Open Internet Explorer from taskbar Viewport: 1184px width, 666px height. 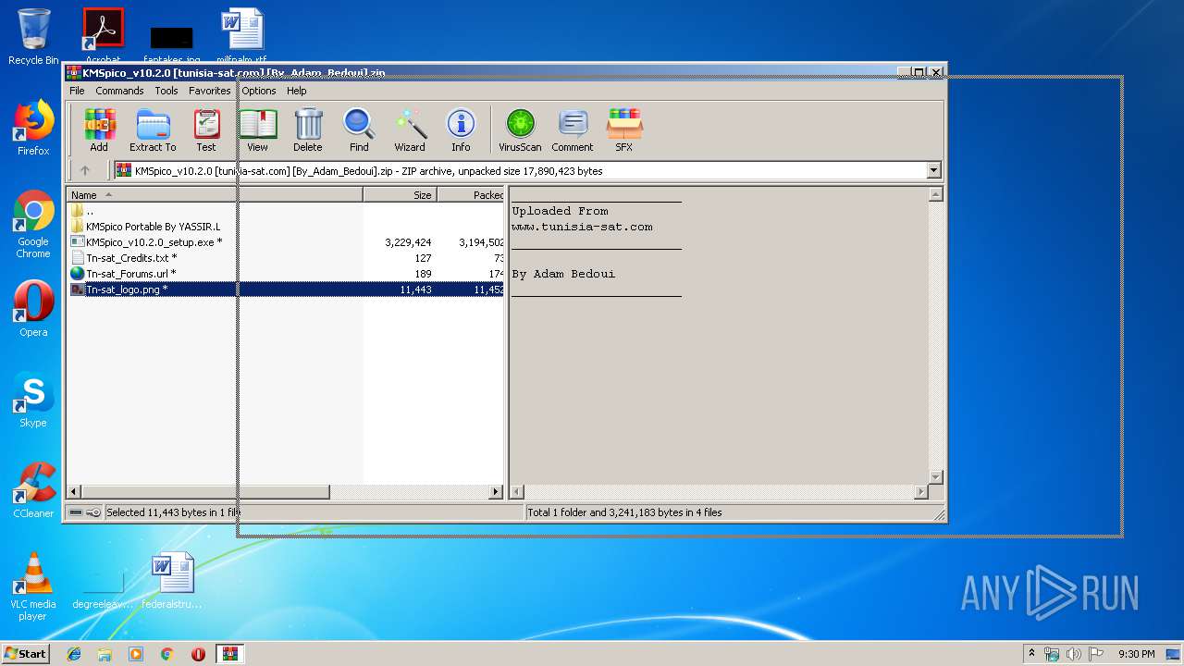74,654
